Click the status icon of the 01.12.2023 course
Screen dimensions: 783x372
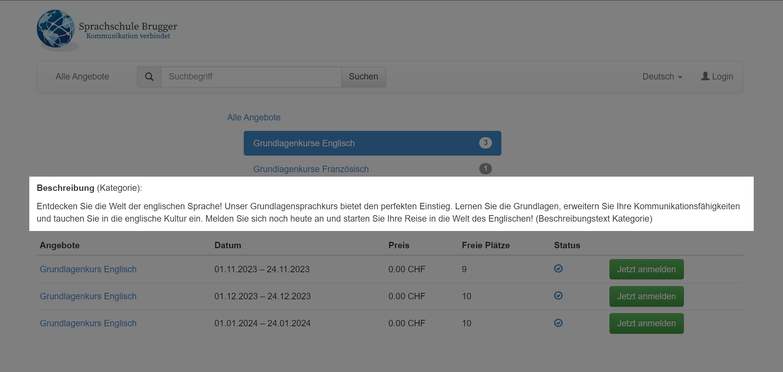click(x=558, y=296)
